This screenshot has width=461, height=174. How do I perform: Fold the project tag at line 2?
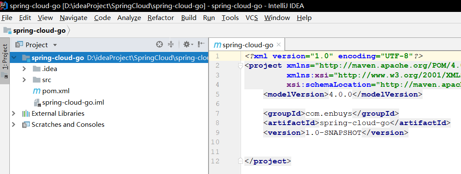(x=241, y=66)
